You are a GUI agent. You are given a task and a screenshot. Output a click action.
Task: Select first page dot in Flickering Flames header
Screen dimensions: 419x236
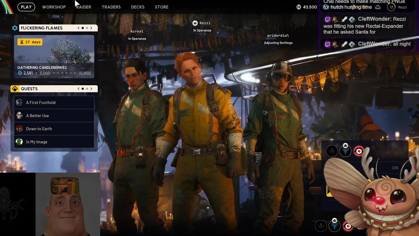point(83,28)
